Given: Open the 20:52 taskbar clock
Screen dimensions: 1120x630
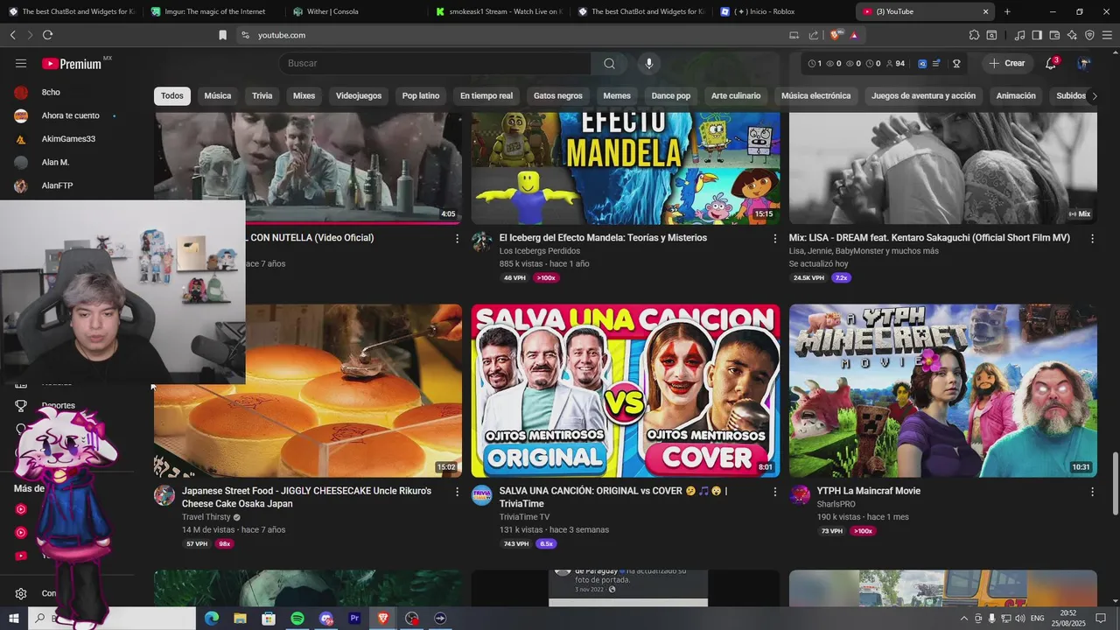Looking at the screenshot, I should point(1068,619).
